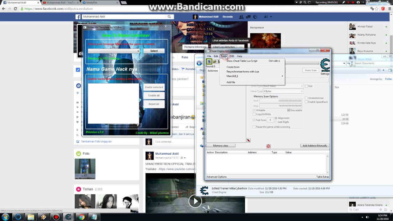
Task: Click the Foto thumbnail image
Action: pos(85,169)
